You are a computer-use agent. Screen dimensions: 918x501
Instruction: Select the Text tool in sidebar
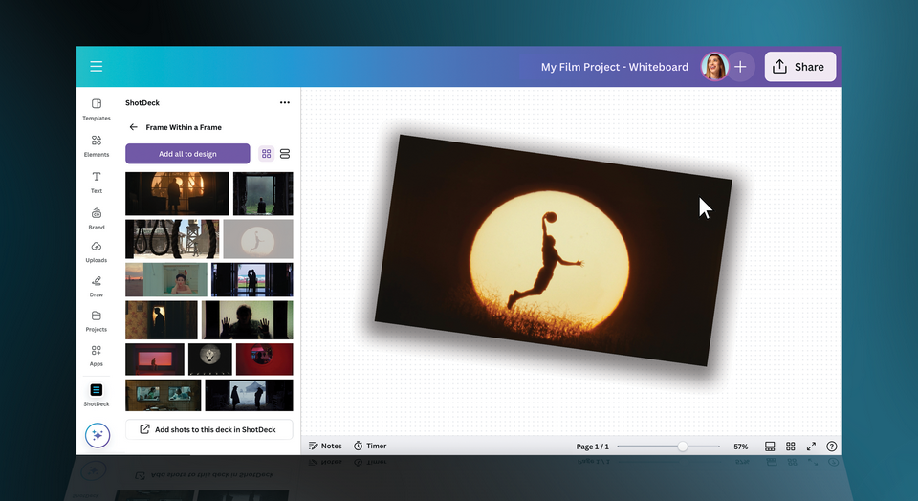[96, 182]
